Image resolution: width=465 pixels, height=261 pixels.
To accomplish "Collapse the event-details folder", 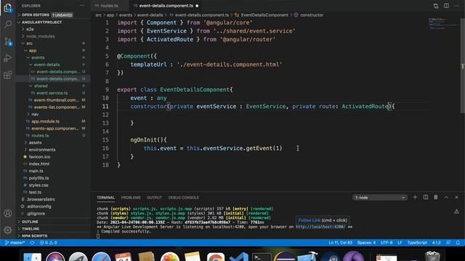I will (53, 65).
